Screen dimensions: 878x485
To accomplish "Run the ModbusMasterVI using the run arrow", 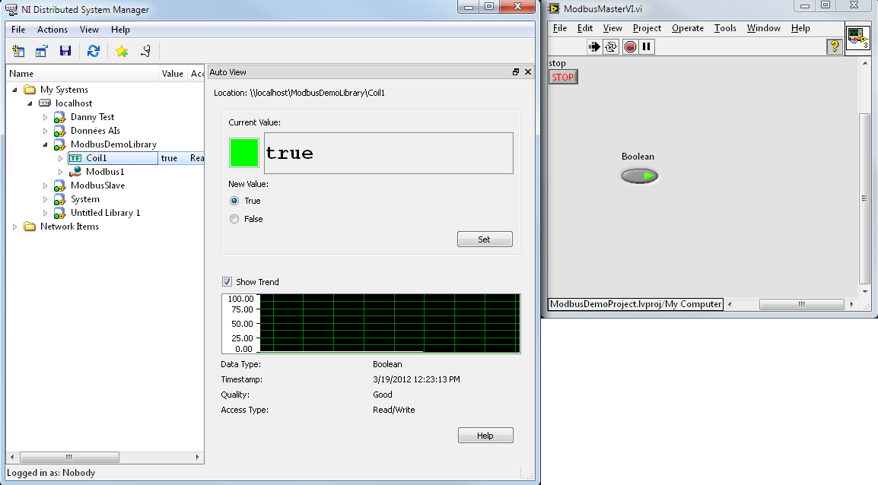I will click(594, 46).
